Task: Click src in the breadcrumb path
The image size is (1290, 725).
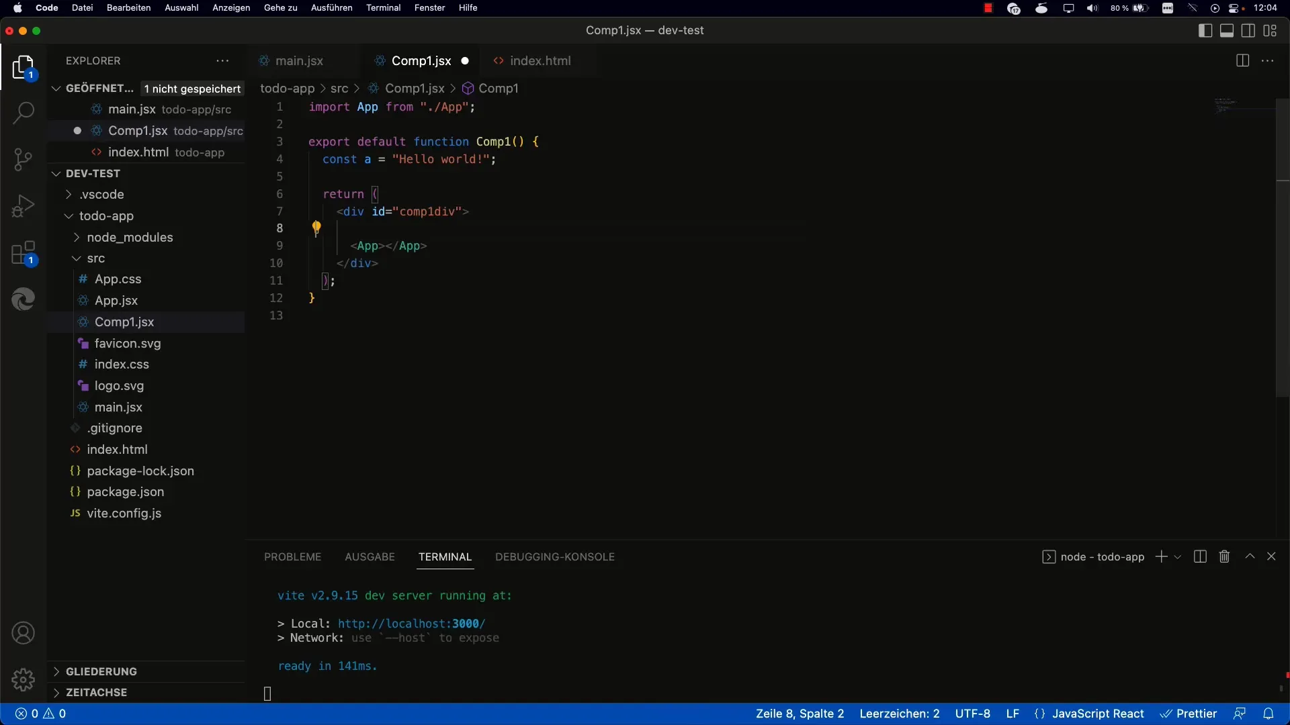Action: click(339, 89)
